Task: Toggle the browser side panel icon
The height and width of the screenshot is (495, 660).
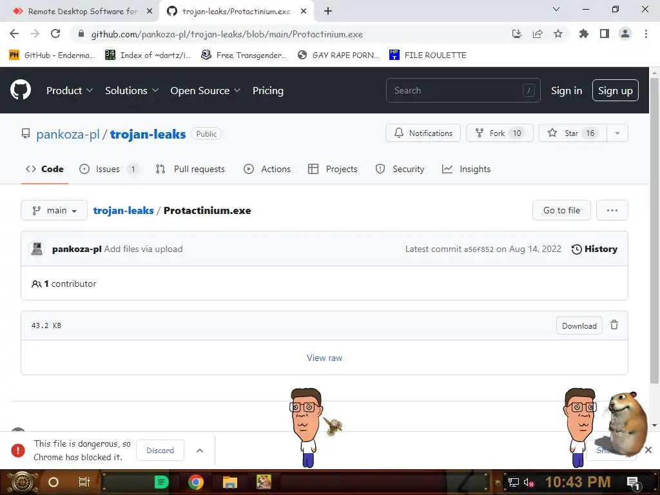Action: coord(604,34)
